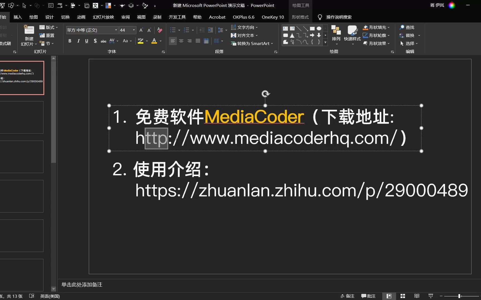The width and height of the screenshot is (481, 300).
Task: Open the Design (设计) tab
Action: click(49, 17)
